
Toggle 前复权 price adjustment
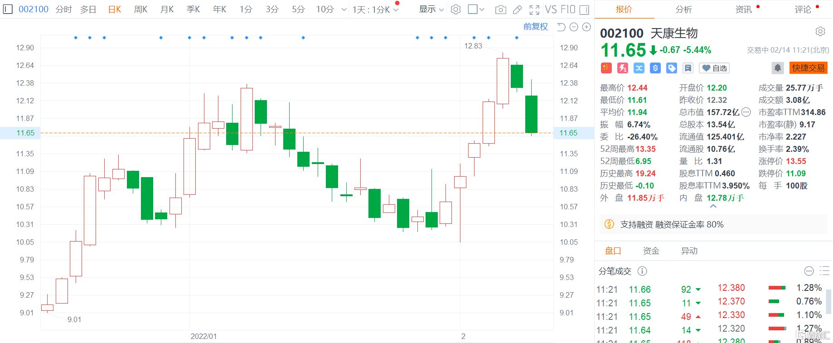coord(536,27)
